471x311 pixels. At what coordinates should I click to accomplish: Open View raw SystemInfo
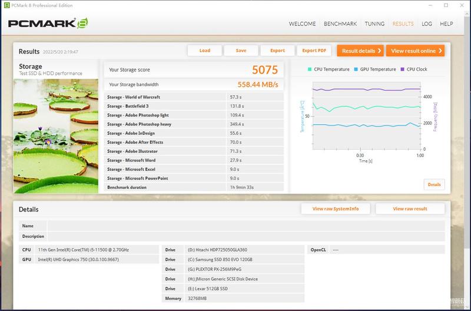click(x=336, y=209)
